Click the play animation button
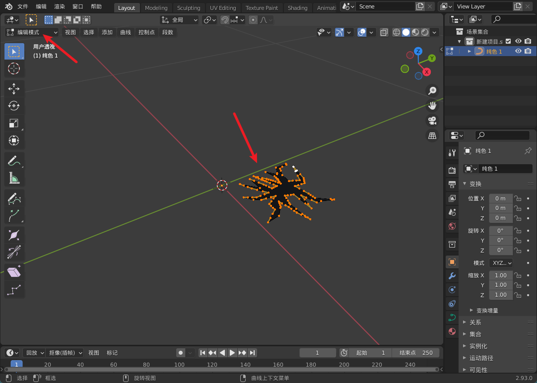This screenshot has width=537, height=383. click(x=232, y=353)
